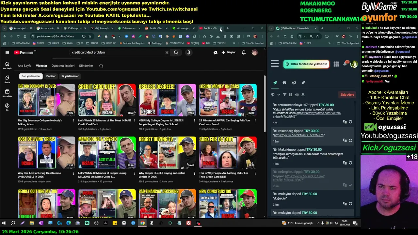Open Tüm Yer İşaretleri folder in YouTube window
Image resolution: width=418 pixels, height=235 pixels.
(x=253, y=43)
